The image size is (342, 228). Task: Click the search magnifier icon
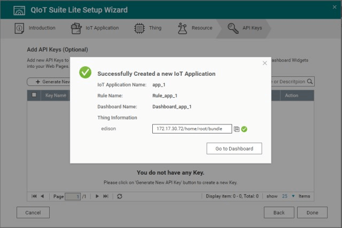point(309,82)
